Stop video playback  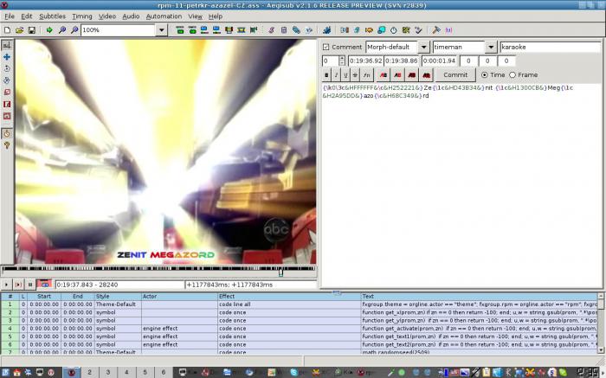pyautogui.click(x=30, y=285)
